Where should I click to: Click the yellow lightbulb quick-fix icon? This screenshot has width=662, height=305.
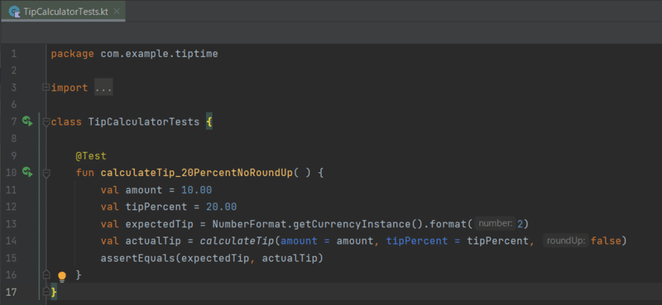62,277
